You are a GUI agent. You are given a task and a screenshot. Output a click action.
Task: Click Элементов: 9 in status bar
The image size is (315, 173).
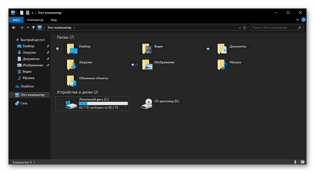pos(22,162)
